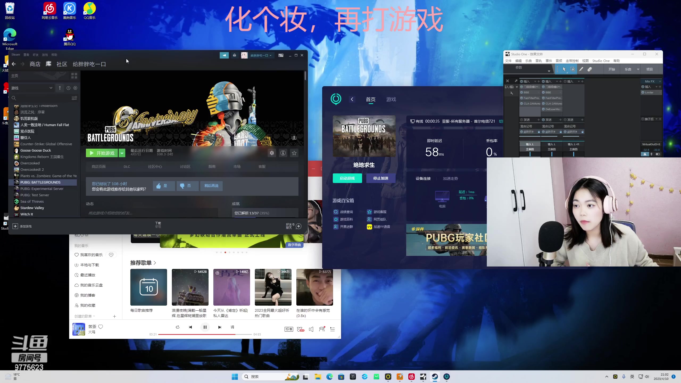Open the 乐曲 dropdown arrow in Studio One toolbar
The height and width of the screenshot is (383, 681).
click(x=638, y=69)
